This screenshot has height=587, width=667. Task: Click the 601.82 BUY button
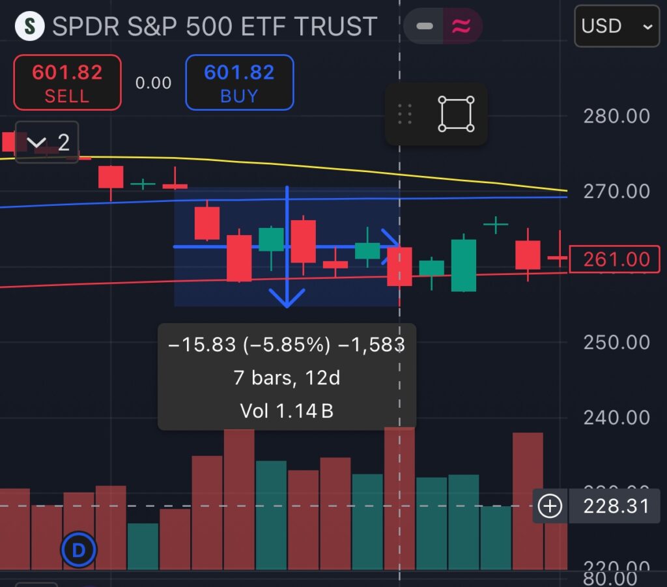(x=240, y=83)
